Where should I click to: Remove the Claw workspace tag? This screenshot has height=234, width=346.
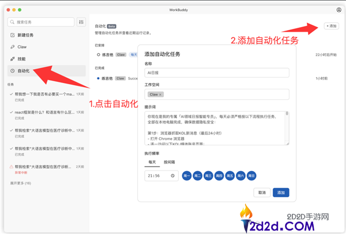160,94
